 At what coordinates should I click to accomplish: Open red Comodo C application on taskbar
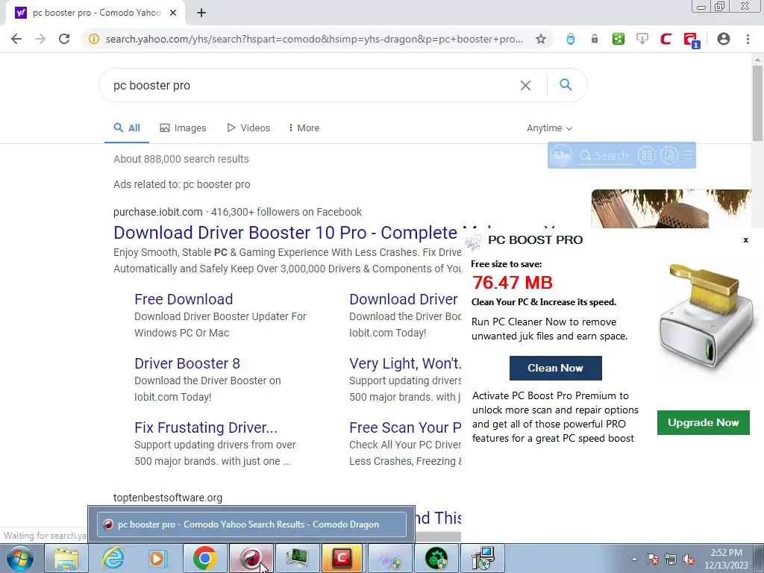343,558
